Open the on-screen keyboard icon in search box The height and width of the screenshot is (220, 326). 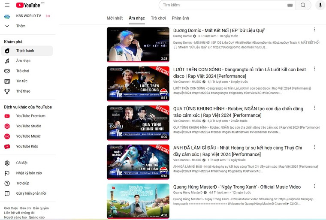(290, 5)
